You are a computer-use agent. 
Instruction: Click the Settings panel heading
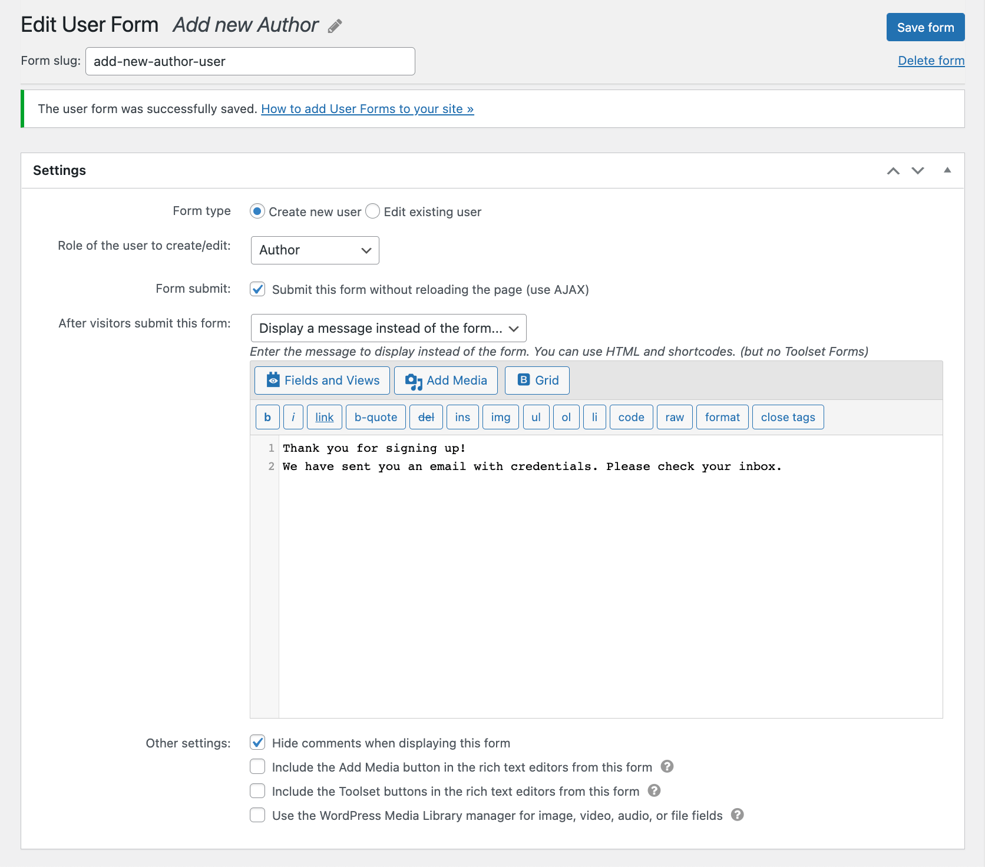point(60,170)
